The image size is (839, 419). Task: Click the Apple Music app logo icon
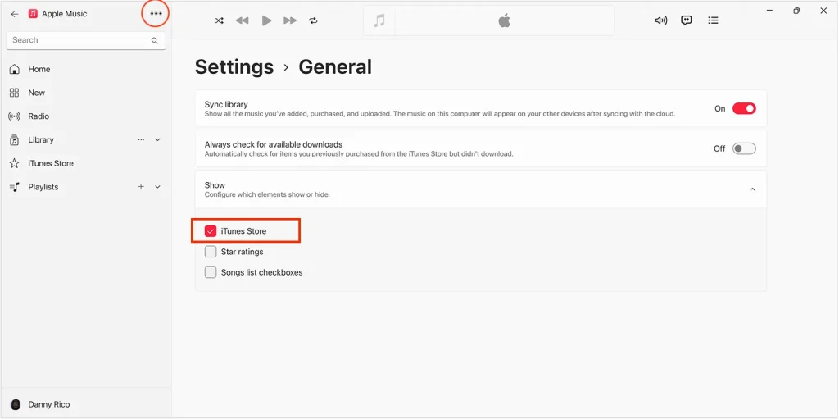33,14
